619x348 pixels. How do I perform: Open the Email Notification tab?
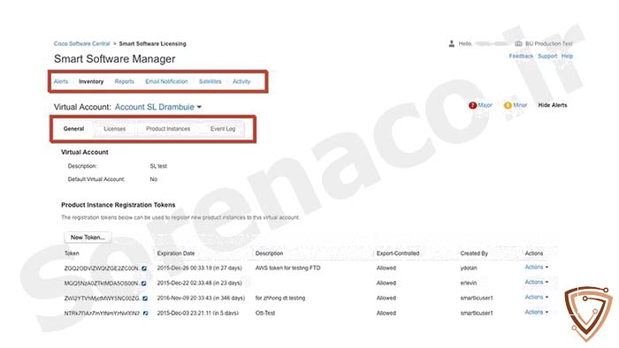click(166, 81)
